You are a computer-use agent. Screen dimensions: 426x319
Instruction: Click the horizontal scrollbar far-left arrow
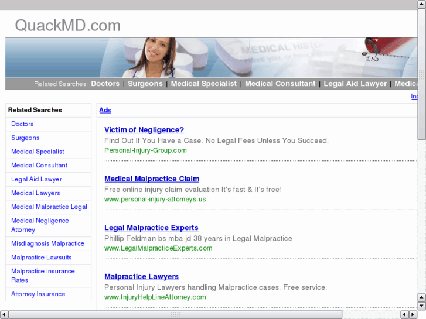(4, 314)
